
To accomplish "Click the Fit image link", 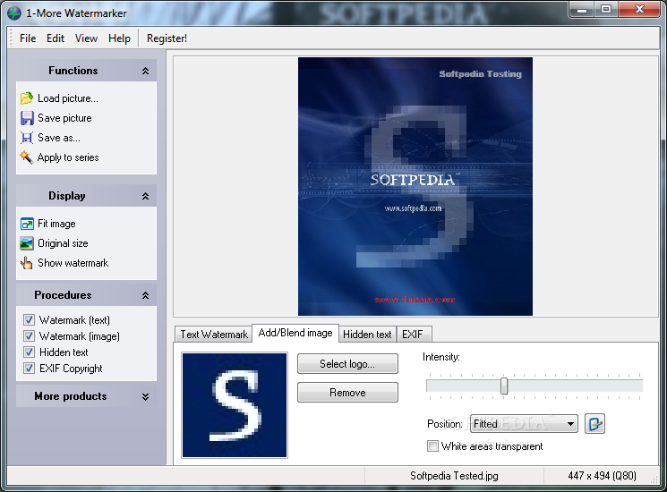I will click(56, 224).
